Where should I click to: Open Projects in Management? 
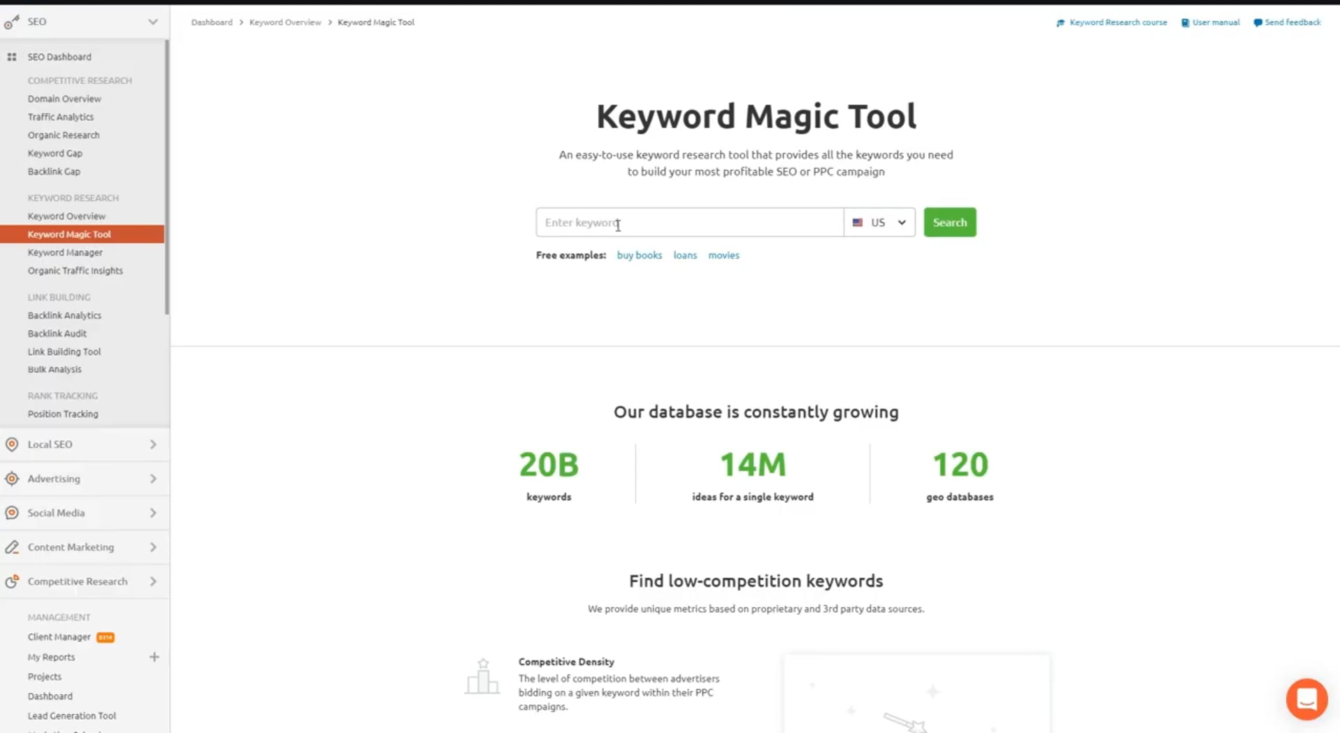coord(44,676)
